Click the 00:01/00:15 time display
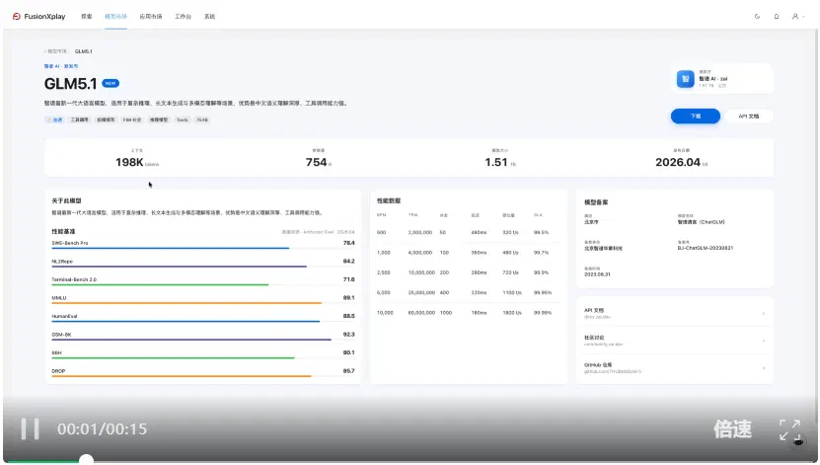 (x=102, y=428)
